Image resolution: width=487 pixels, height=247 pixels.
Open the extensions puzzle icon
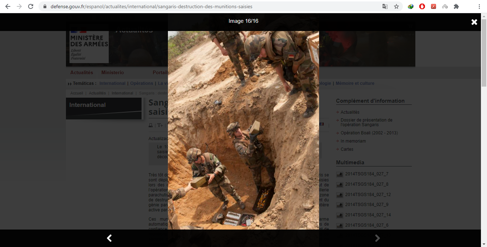(x=456, y=6)
